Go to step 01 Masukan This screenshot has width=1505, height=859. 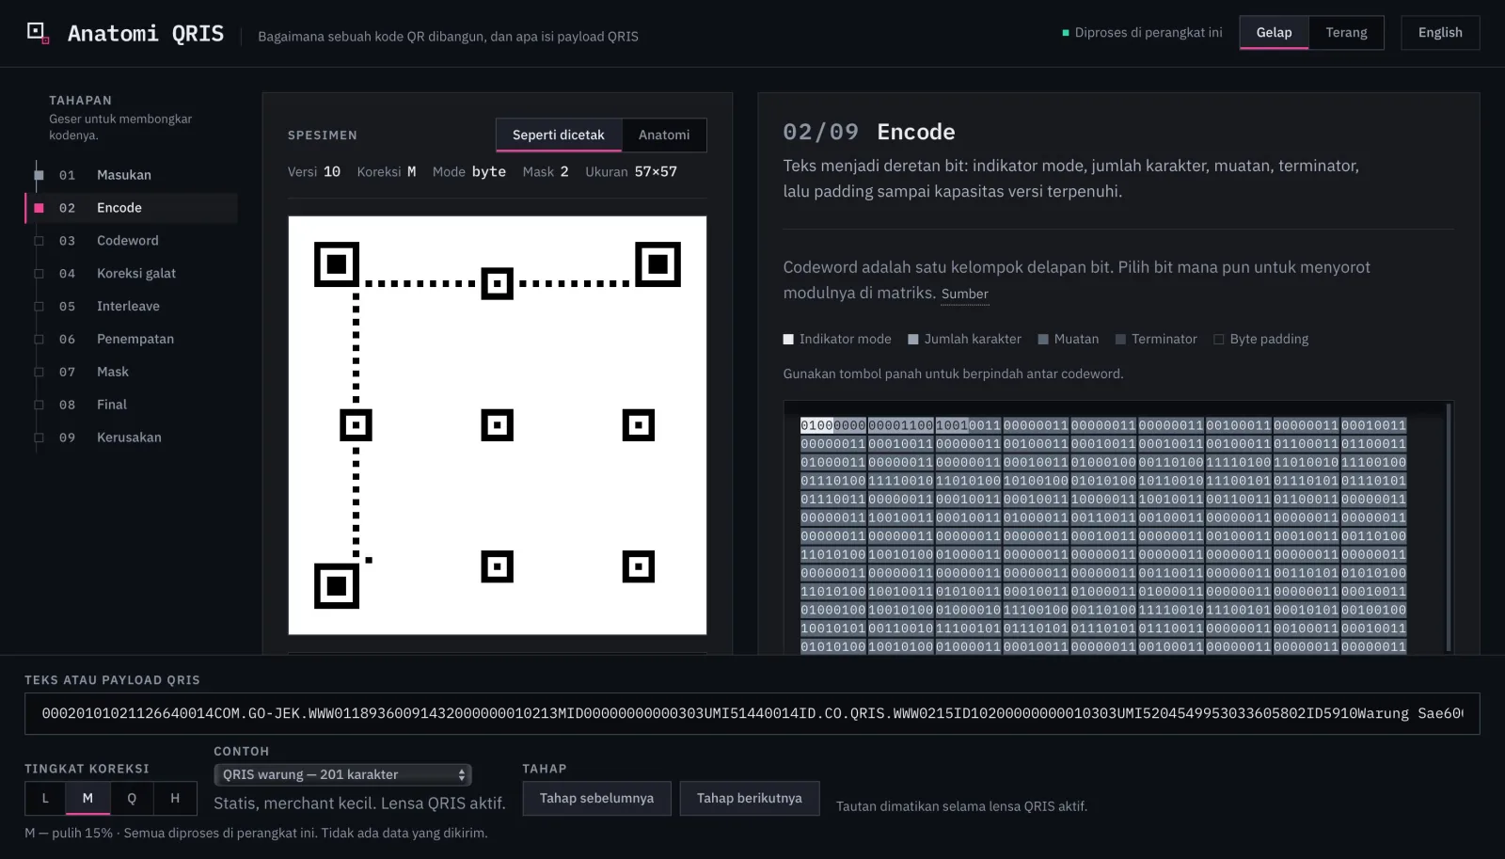click(131, 175)
